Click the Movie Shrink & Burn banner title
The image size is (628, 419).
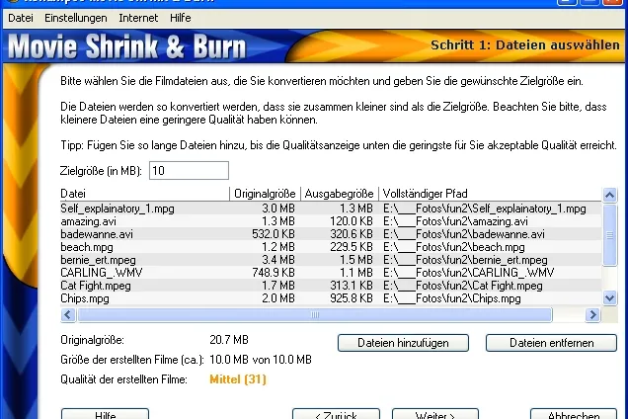[x=127, y=46]
